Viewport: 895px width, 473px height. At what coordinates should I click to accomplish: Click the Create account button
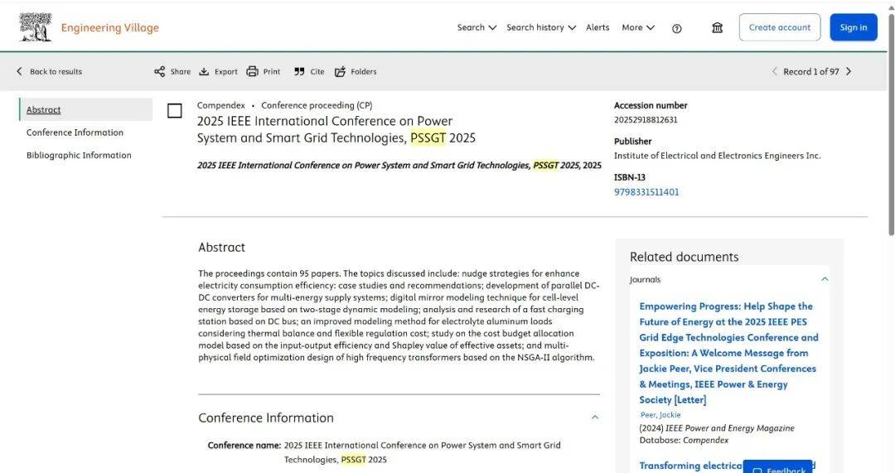[x=780, y=27]
